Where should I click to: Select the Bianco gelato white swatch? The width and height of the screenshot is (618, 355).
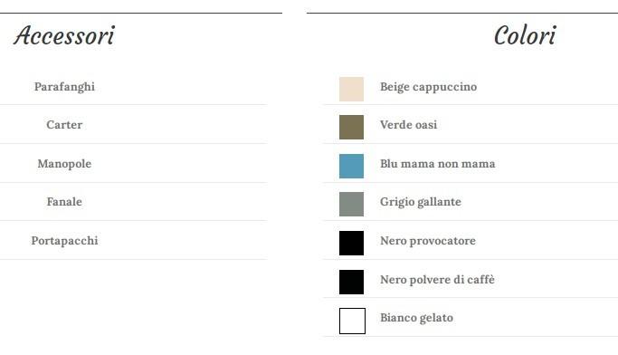(352, 321)
